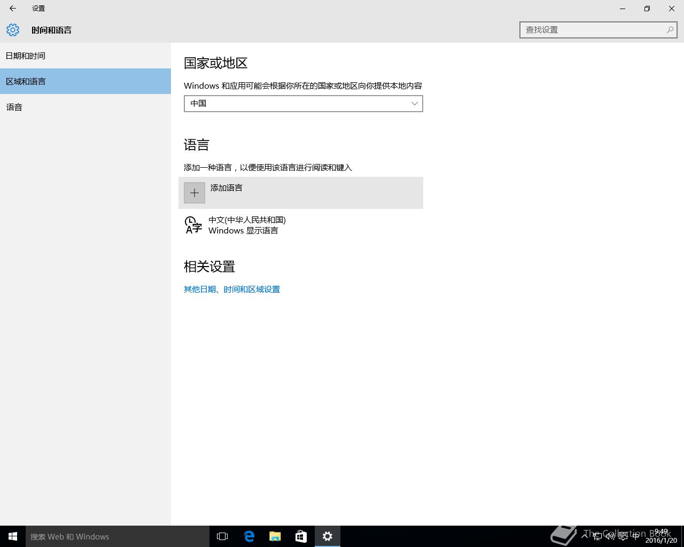Click the Settings gear icon beside 时间和语言
Viewport: 684px width, 547px height.
(x=13, y=30)
